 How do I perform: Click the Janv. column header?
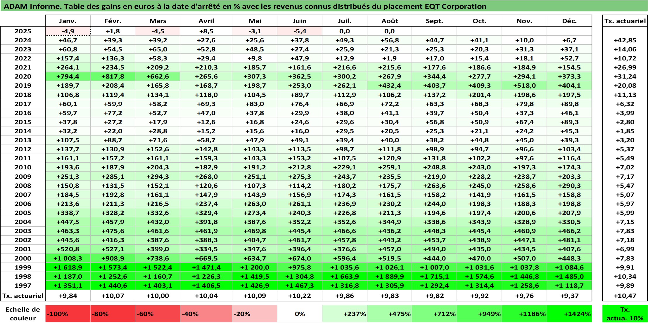tap(68, 21)
